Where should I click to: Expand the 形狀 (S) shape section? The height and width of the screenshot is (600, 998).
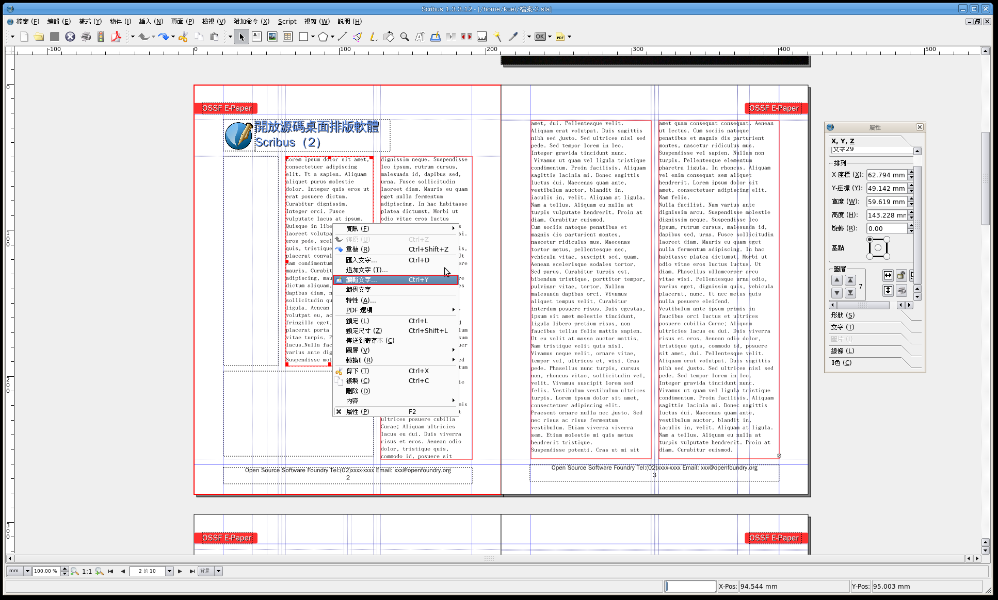(843, 315)
